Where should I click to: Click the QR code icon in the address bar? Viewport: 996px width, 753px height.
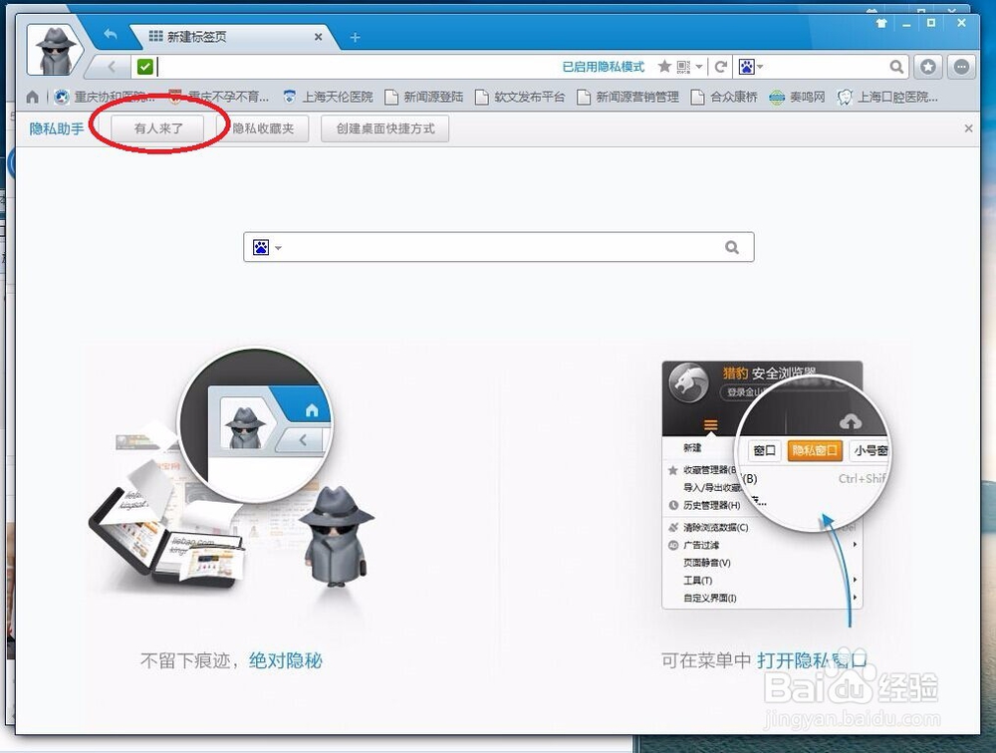683,66
